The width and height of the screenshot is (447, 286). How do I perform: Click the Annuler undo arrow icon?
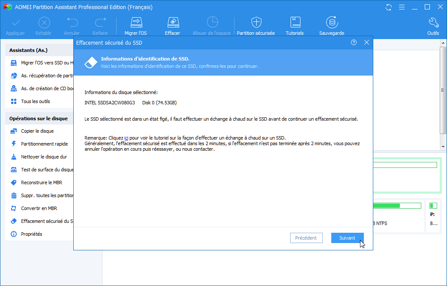click(x=72, y=22)
